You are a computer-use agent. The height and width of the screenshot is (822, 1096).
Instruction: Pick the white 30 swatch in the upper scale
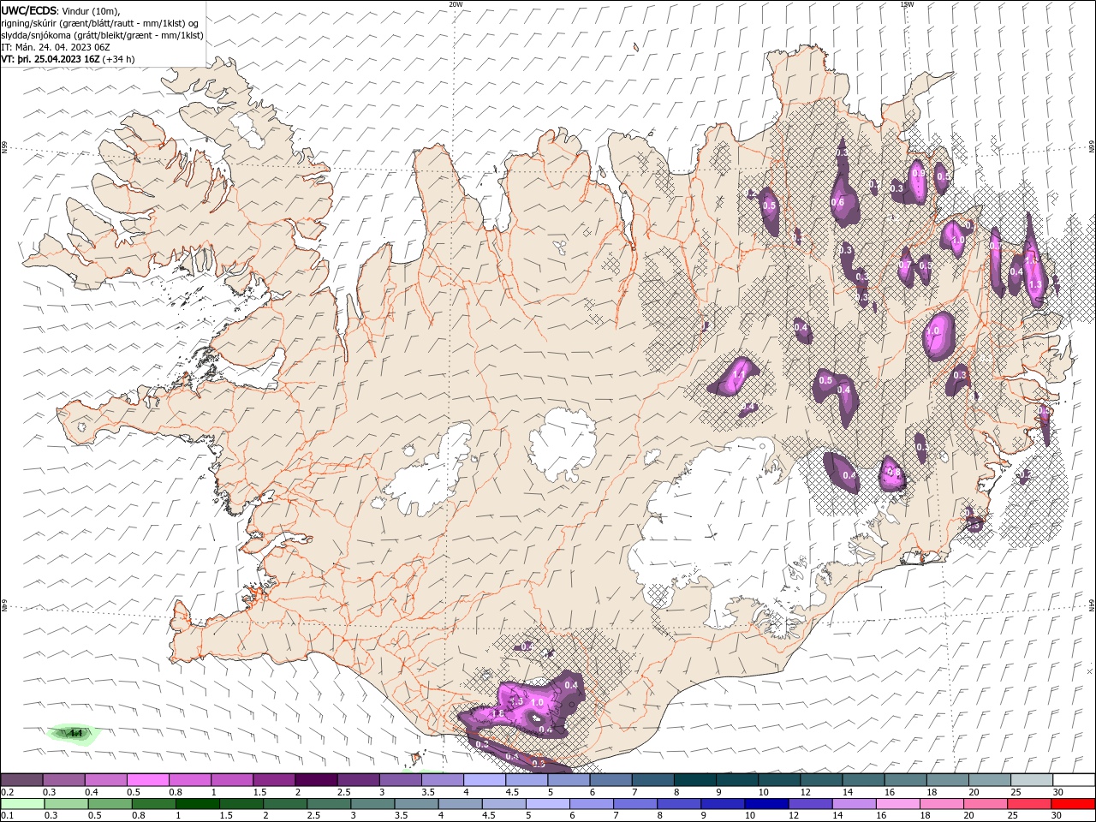click(1073, 779)
